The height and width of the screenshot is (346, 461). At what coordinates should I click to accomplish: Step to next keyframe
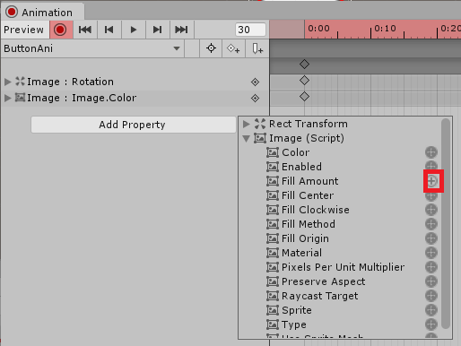(x=158, y=30)
